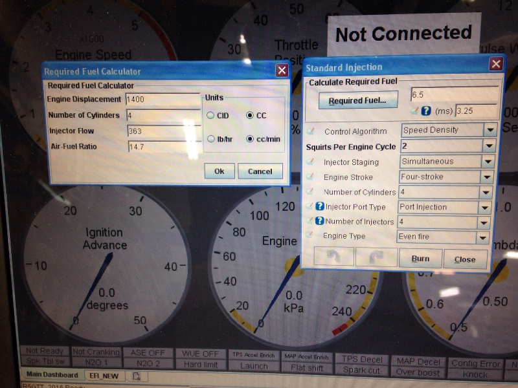Click the Engine Displacement input field
The height and width of the screenshot is (388, 518).
point(163,100)
